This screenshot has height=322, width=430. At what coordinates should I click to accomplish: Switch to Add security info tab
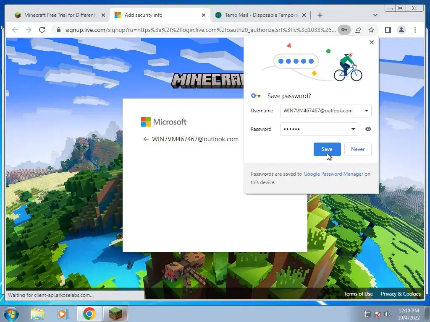[x=159, y=15]
